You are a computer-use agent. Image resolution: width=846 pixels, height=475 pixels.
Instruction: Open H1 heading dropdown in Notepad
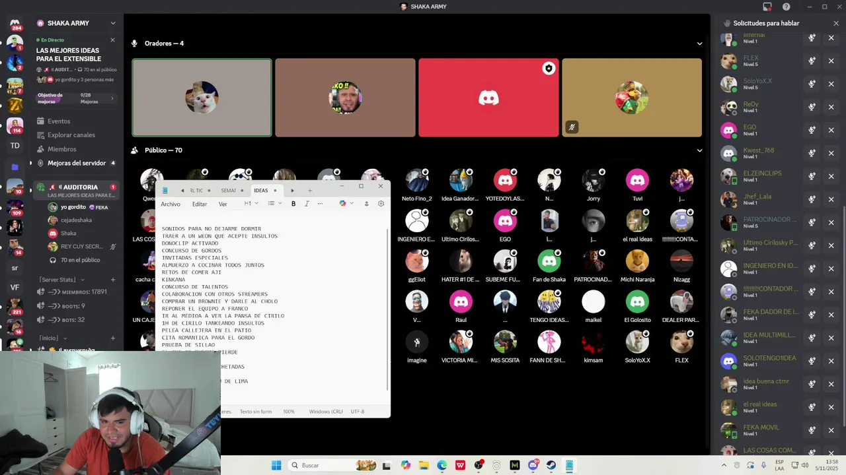[x=251, y=204]
